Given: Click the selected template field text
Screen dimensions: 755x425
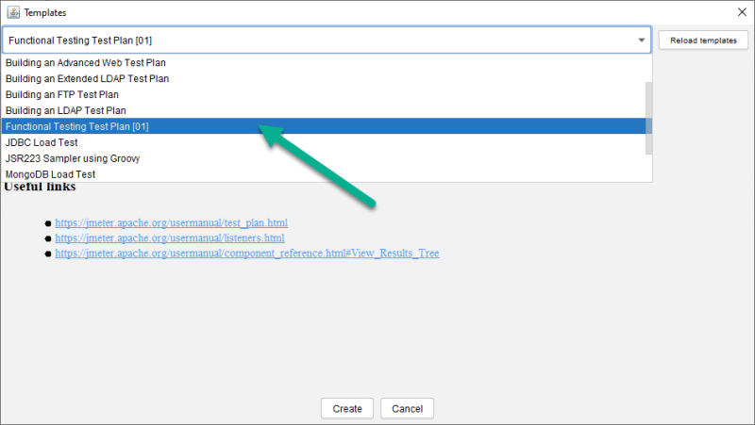Looking at the screenshot, I should tap(80, 41).
